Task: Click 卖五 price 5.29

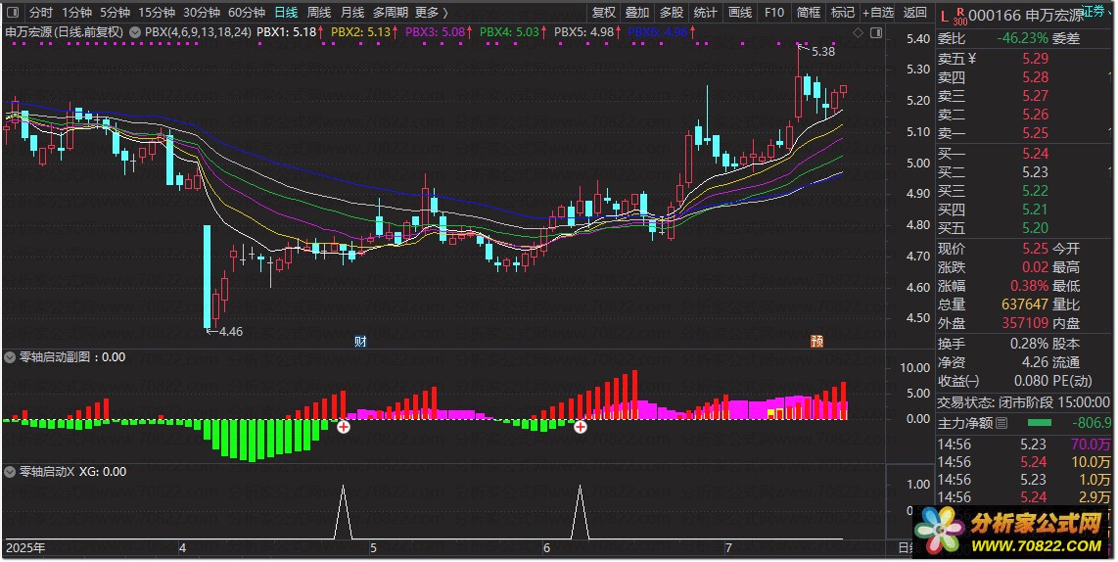Action: point(1036,59)
